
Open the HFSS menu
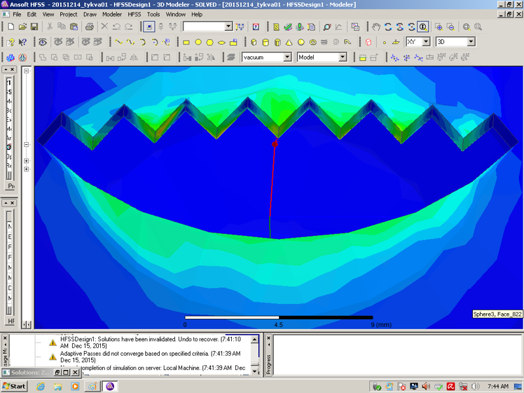pyautogui.click(x=134, y=14)
